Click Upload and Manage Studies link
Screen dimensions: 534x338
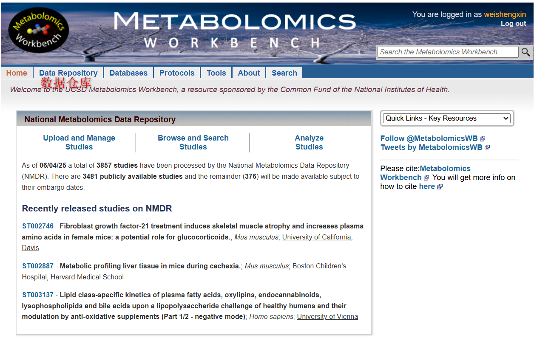(79, 143)
